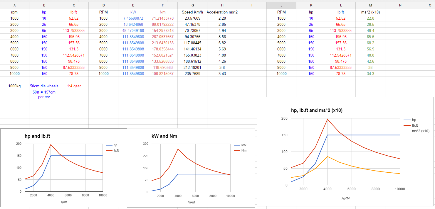Select the column J header
Screen dimensions: 435x209
281,5
